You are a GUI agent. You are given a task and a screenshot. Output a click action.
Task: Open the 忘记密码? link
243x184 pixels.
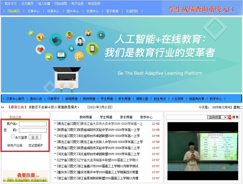tap(36, 145)
